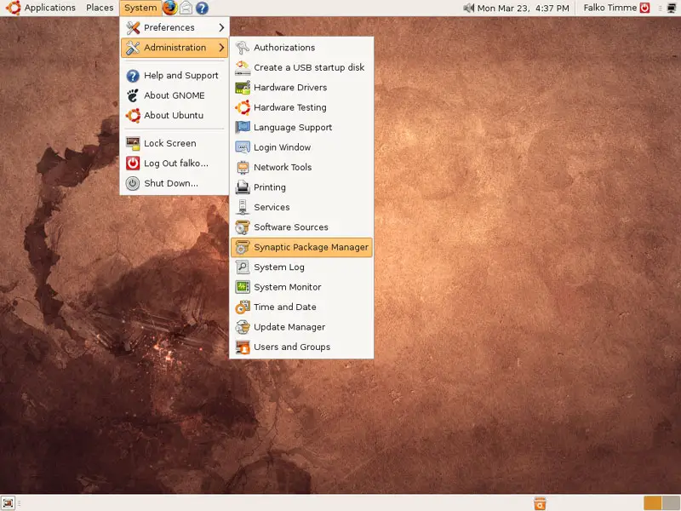Click the Authorizations keys icon
Screen dimensions: 681x511
243,48
